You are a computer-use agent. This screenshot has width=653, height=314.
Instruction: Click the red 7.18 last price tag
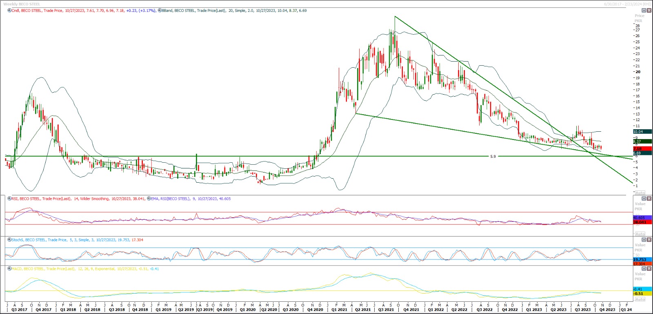coord(642,149)
